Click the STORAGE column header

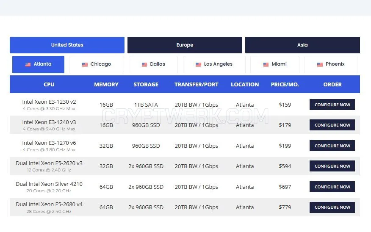pyautogui.click(x=146, y=84)
